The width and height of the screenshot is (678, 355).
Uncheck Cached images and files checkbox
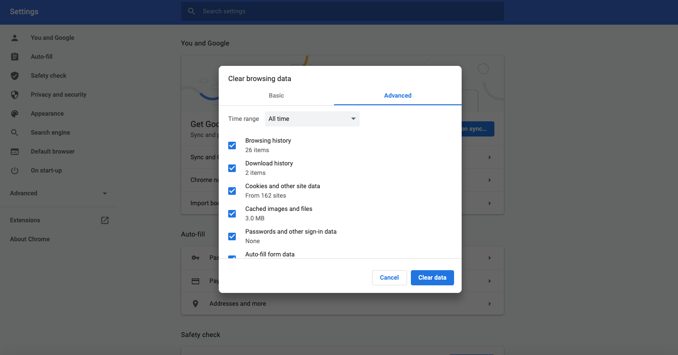point(232,214)
